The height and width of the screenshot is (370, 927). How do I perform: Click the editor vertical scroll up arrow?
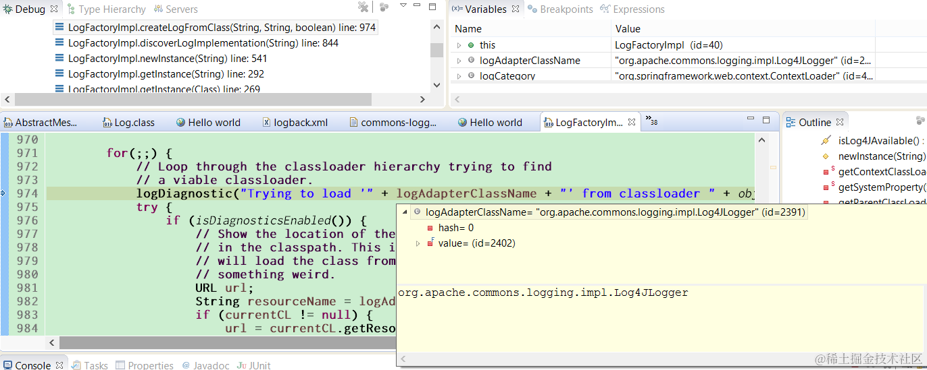pos(761,140)
